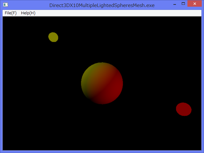
Task: Minimize the Direct3DX10 window
Action: [175, 4]
